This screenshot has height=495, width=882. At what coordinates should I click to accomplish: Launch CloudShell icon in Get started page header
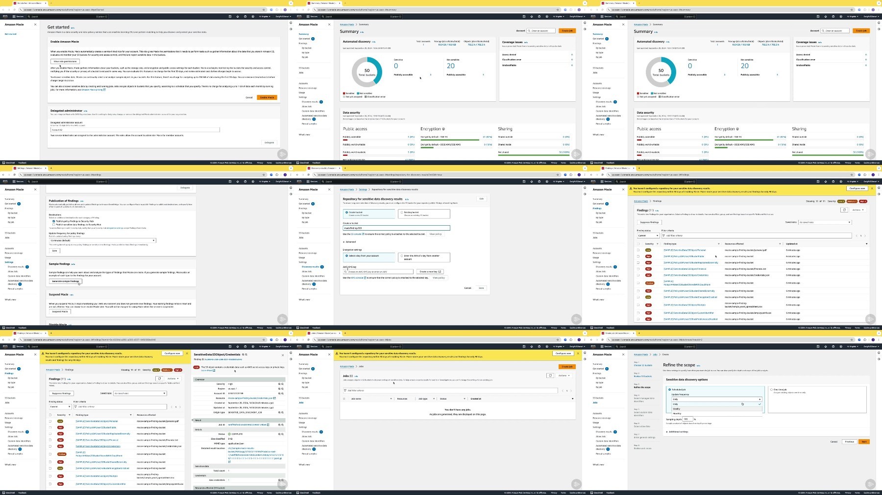tap(230, 16)
